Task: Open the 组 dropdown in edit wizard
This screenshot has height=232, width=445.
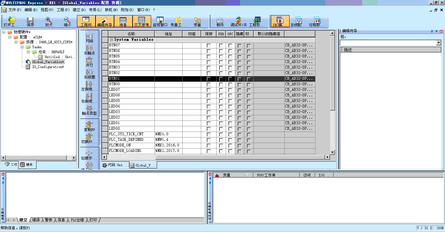Action: click(x=439, y=43)
